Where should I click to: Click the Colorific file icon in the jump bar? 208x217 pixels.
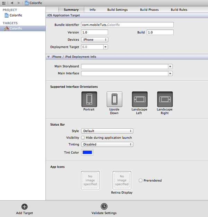pyautogui.click(x=27, y=3)
